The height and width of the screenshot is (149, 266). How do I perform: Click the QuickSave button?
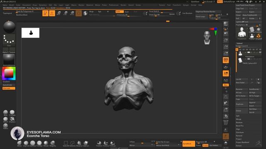[x=195, y=2]
